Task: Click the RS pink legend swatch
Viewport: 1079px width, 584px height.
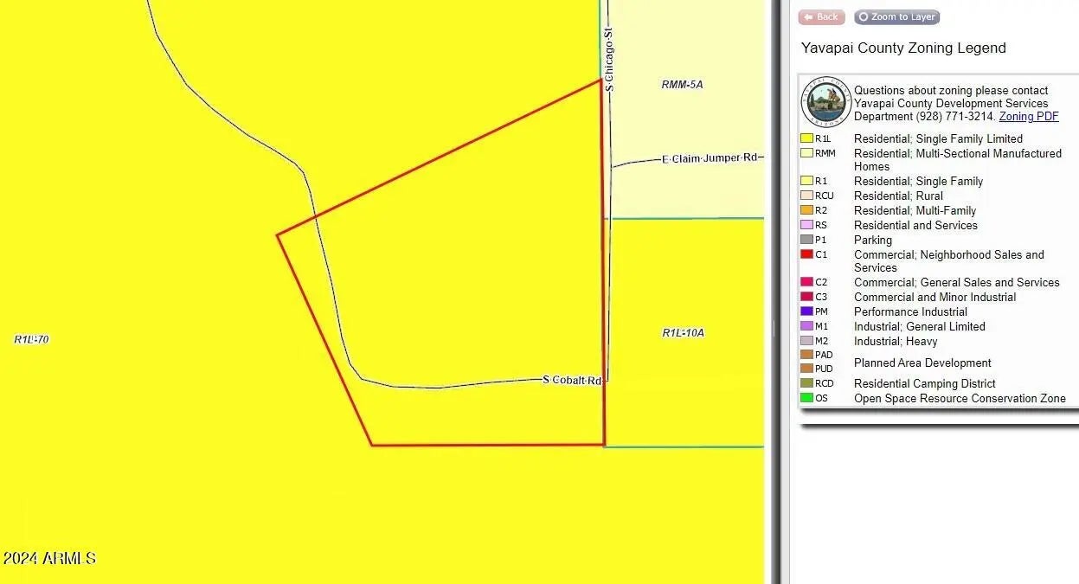Action: coord(806,225)
